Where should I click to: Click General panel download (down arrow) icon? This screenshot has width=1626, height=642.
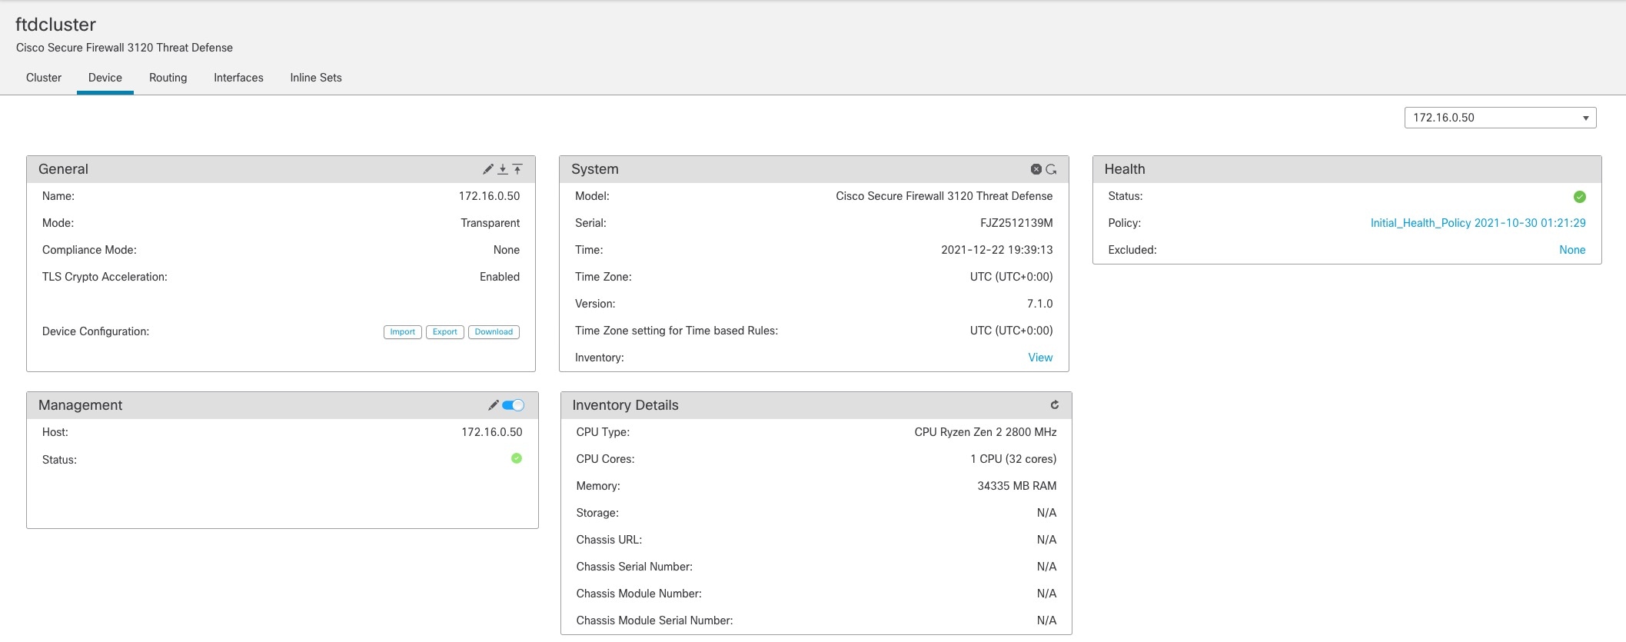click(503, 169)
